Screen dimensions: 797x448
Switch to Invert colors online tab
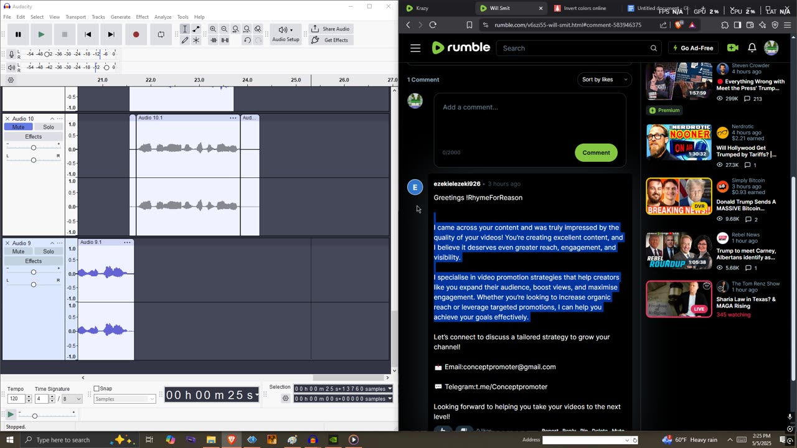[x=585, y=8]
